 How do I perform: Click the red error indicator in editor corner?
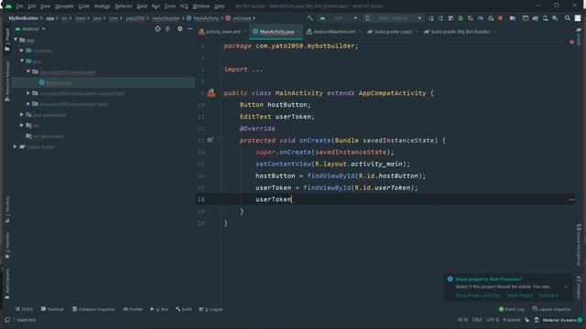click(x=571, y=42)
